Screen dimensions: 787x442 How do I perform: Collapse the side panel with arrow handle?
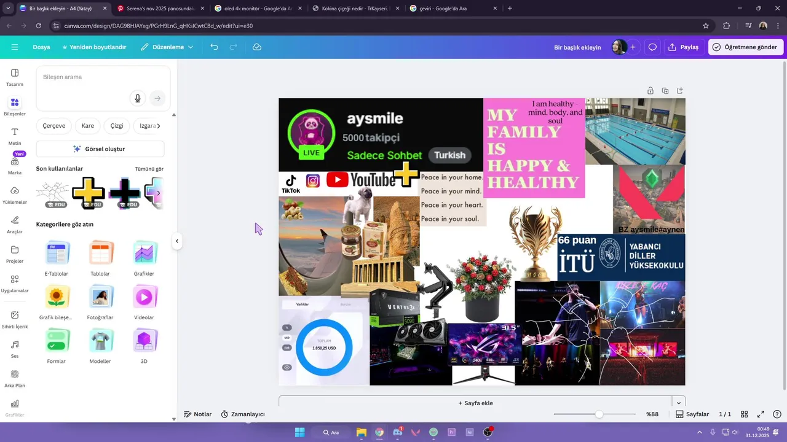coord(177,241)
